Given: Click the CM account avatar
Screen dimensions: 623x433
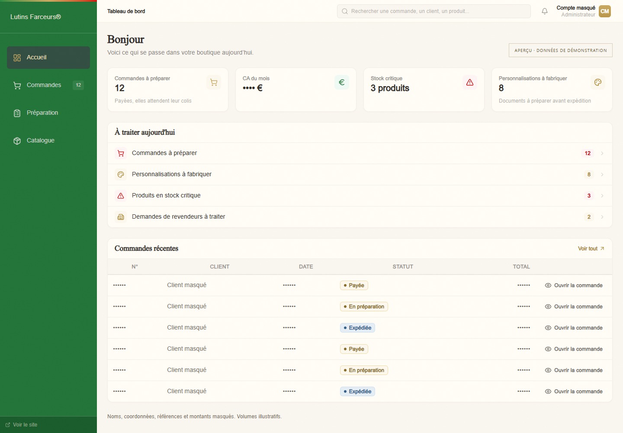Looking at the screenshot, I should [x=605, y=11].
